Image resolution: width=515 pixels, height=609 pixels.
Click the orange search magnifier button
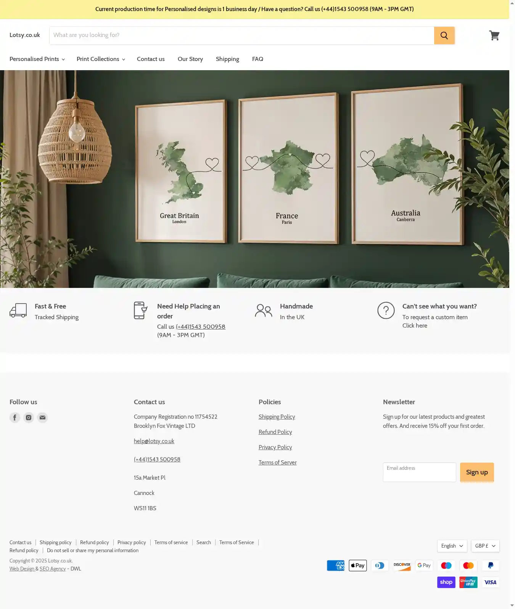[444, 35]
